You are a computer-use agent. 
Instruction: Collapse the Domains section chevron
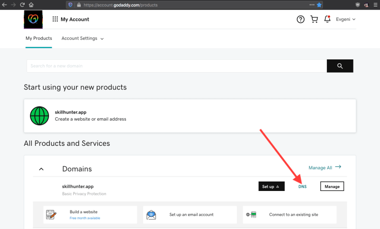pos(41,169)
